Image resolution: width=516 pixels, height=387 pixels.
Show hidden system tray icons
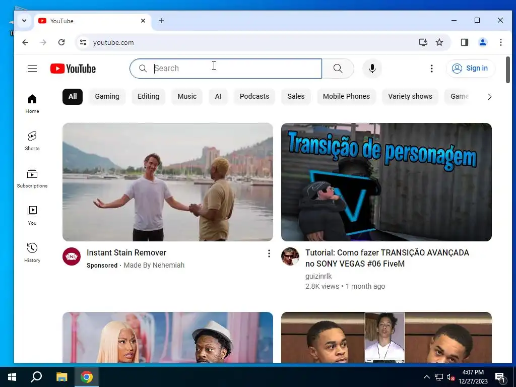(426, 377)
